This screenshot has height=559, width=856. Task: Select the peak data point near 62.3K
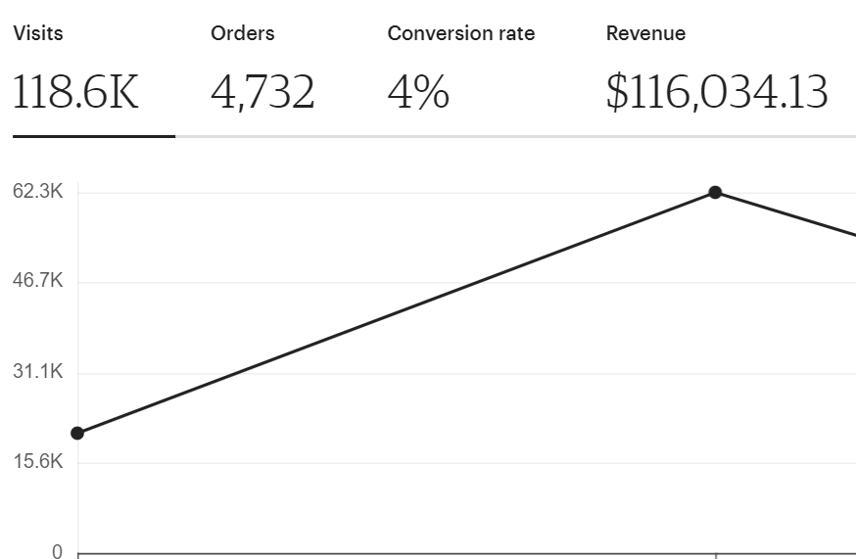[715, 192]
